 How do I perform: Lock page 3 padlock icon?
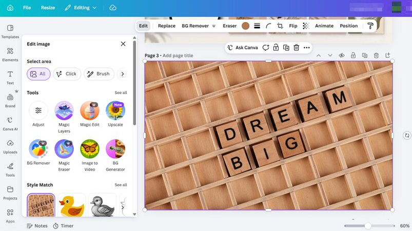(353, 55)
